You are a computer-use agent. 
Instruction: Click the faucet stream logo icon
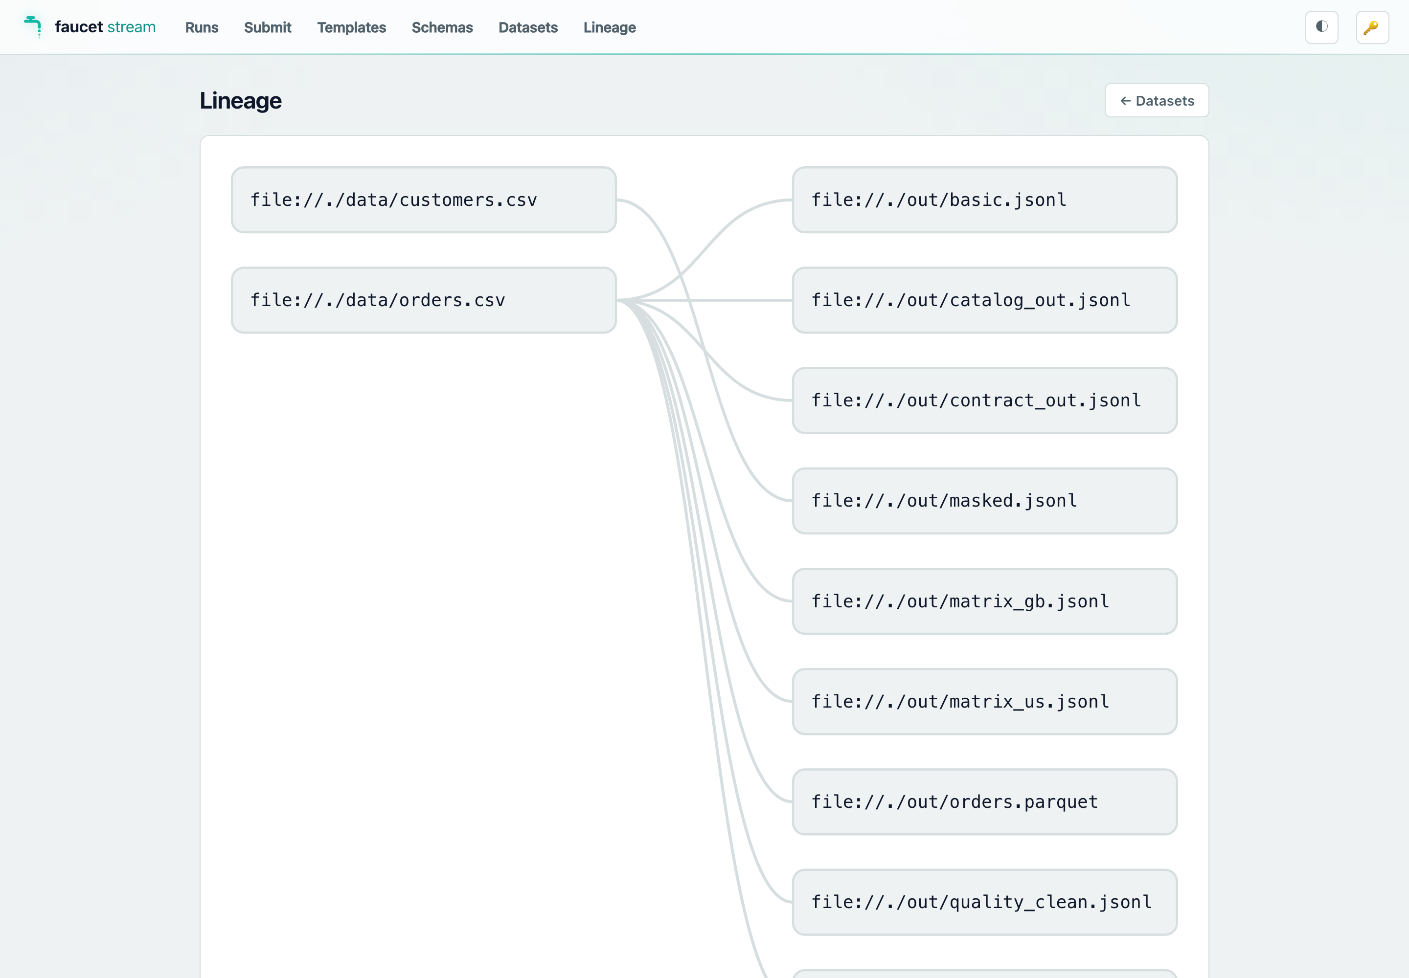pyautogui.click(x=32, y=27)
